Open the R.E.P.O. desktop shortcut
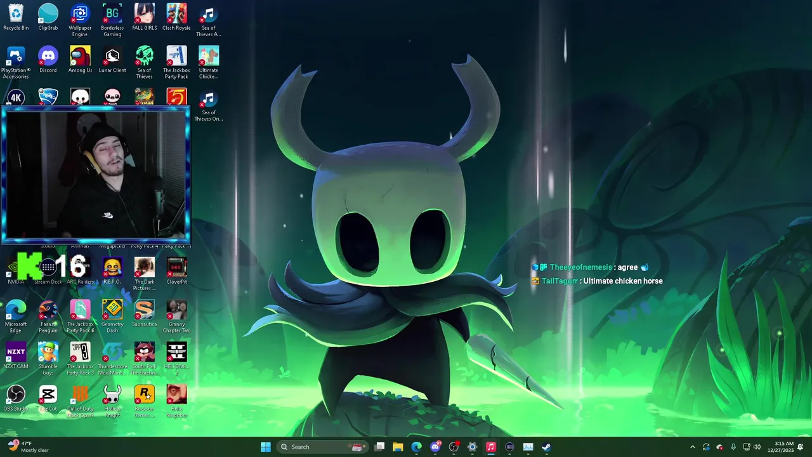The height and width of the screenshot is (457, 812). (x=112, y=271)
